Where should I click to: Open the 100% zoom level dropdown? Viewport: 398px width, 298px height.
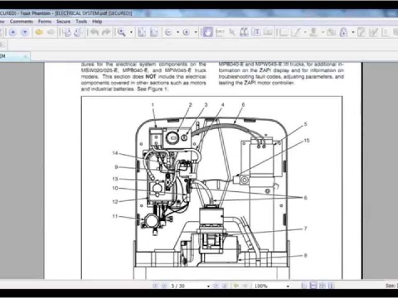288,286
